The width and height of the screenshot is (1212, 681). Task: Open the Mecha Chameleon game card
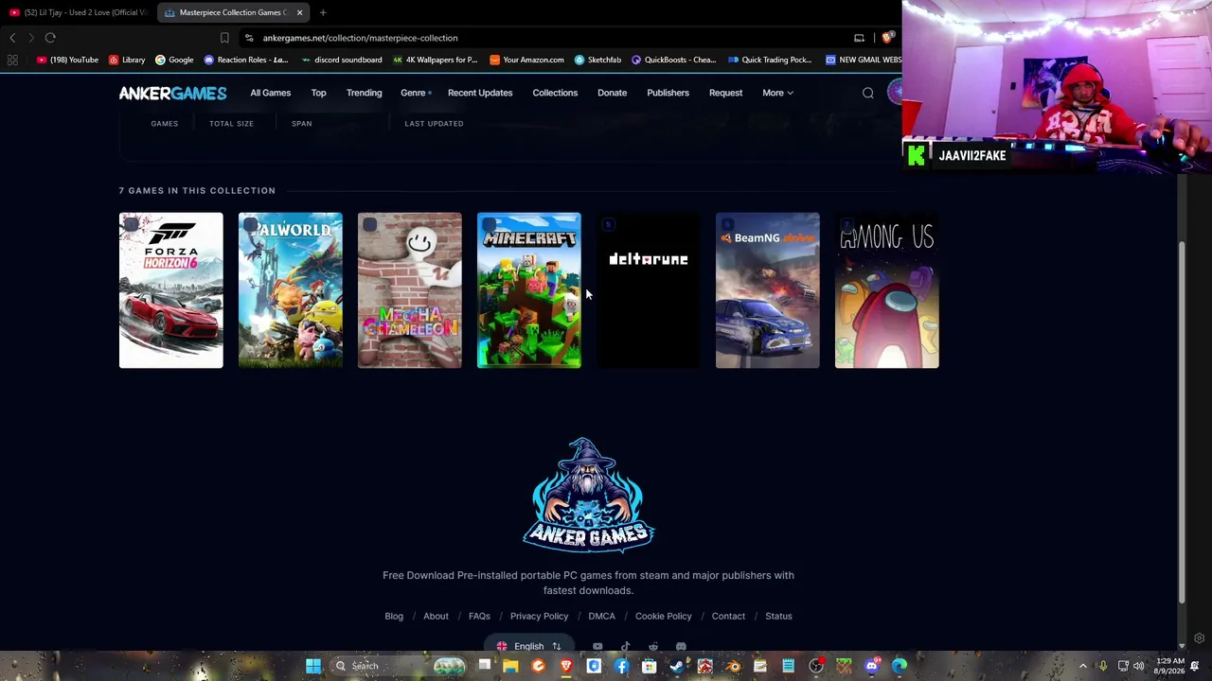pyautogui.click(x=409, y=290)
